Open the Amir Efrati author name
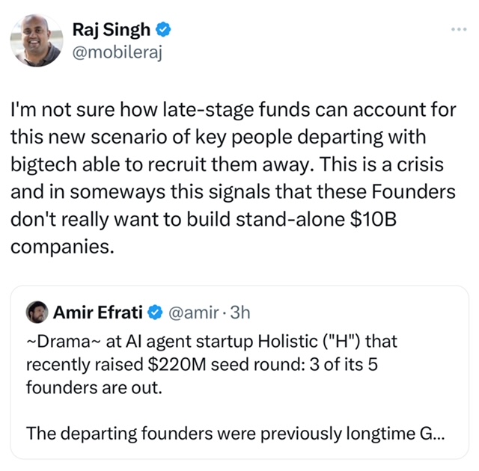This screenshot has width=479, height=471. (x=98, y=312)
